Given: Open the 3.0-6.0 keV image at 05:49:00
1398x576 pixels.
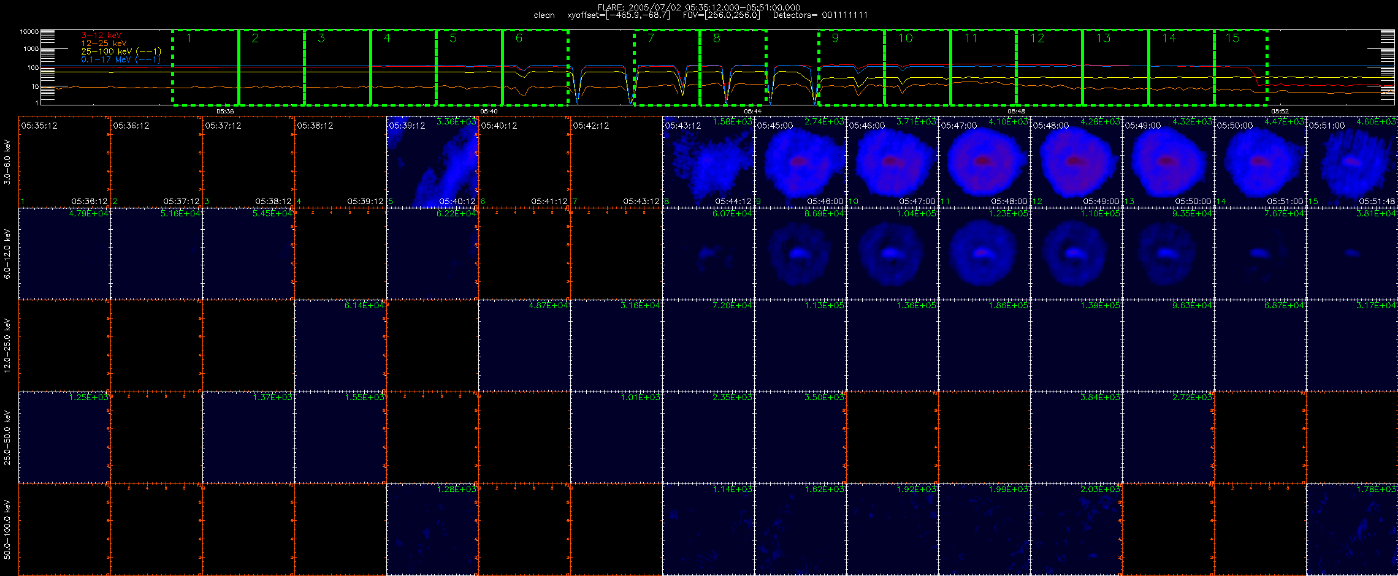Looking at the screenshot, I should [x=1169, y=162].
